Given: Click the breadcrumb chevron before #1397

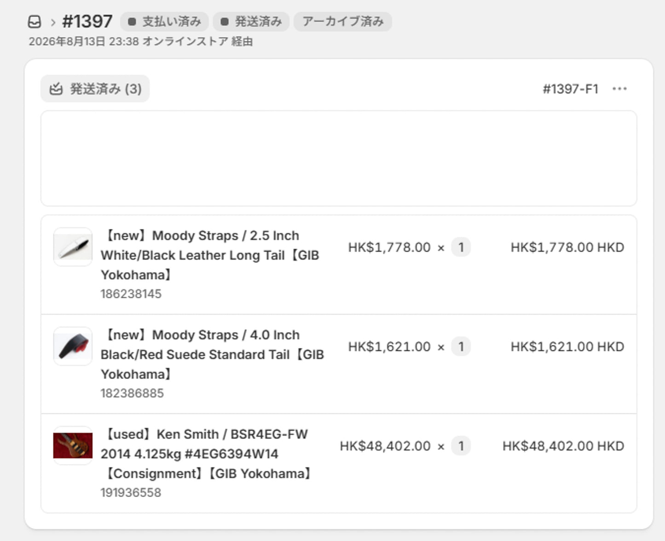Looking at the screenshot, I should 53,22.
